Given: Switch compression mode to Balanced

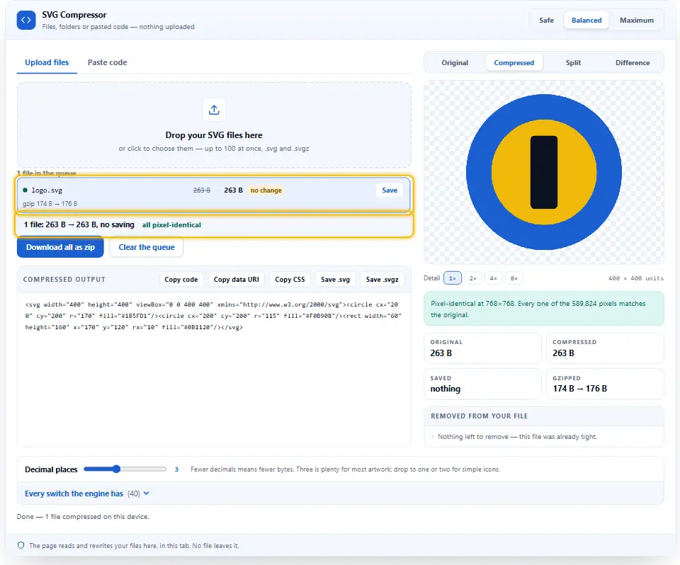Looking at the screenshot, I should pyautogui.click(x=586, y=20).
